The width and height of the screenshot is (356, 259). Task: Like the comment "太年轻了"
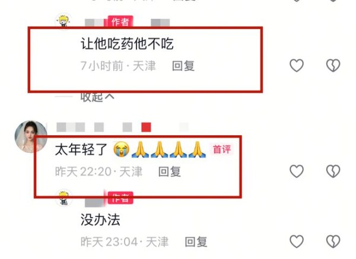(297, 171)
